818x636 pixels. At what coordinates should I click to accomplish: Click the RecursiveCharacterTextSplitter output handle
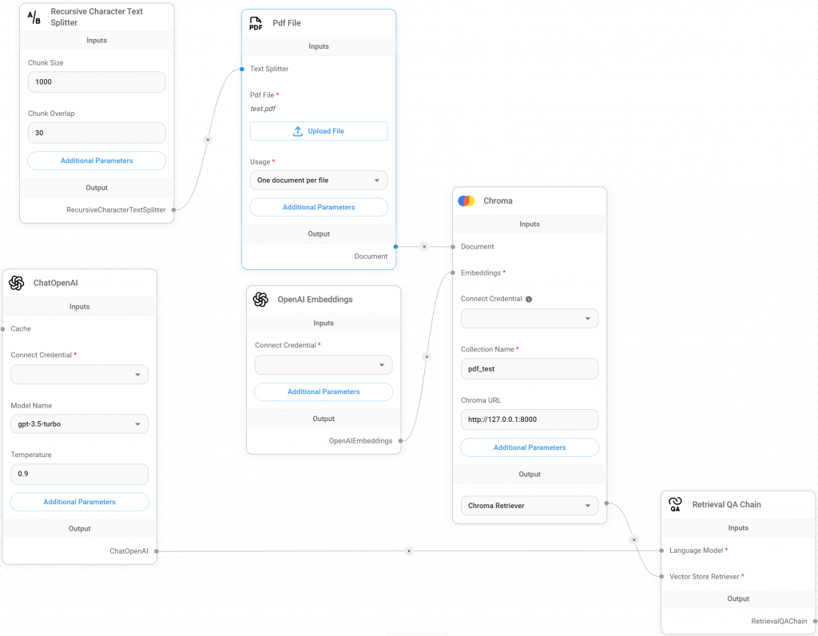pyautogui.click(x=173, y=210)
